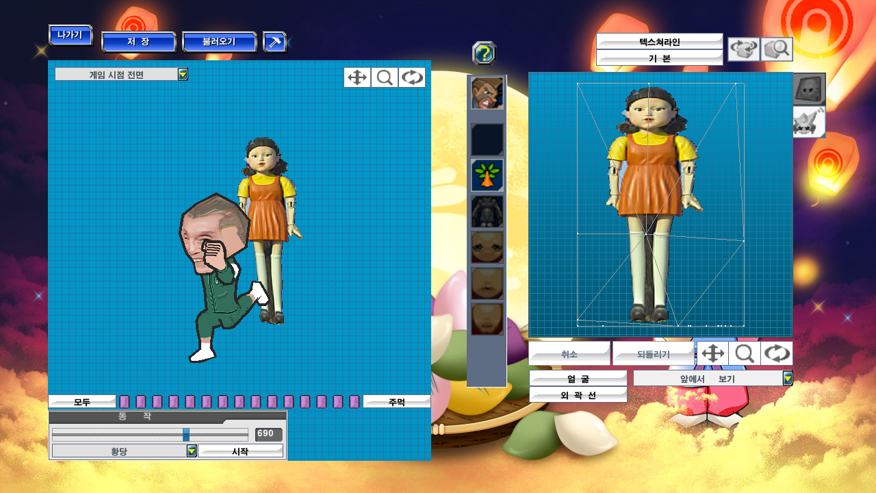
Task: Click the 저장 save button
Action: point(138,42)
